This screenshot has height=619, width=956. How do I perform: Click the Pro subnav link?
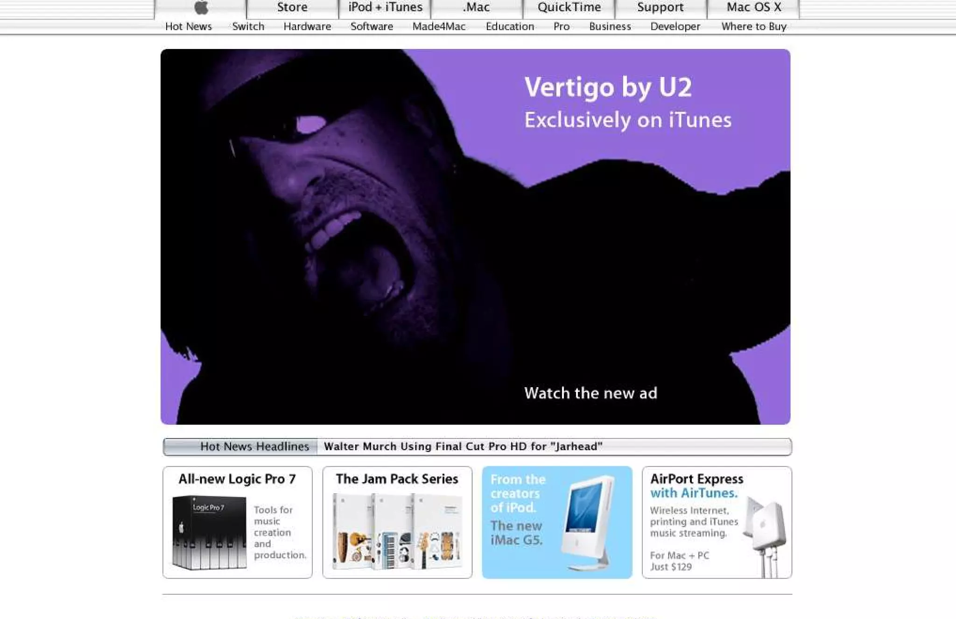[562, 27]
